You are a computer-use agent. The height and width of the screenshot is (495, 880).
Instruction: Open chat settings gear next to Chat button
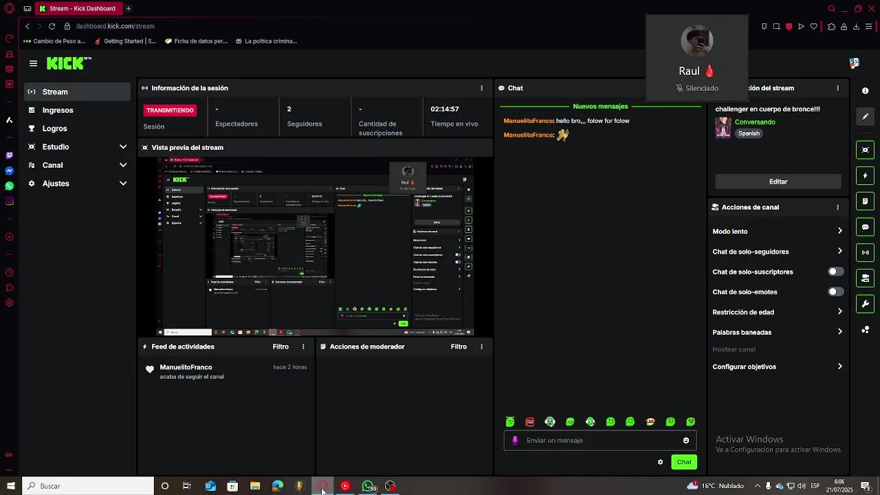[661, 462]
